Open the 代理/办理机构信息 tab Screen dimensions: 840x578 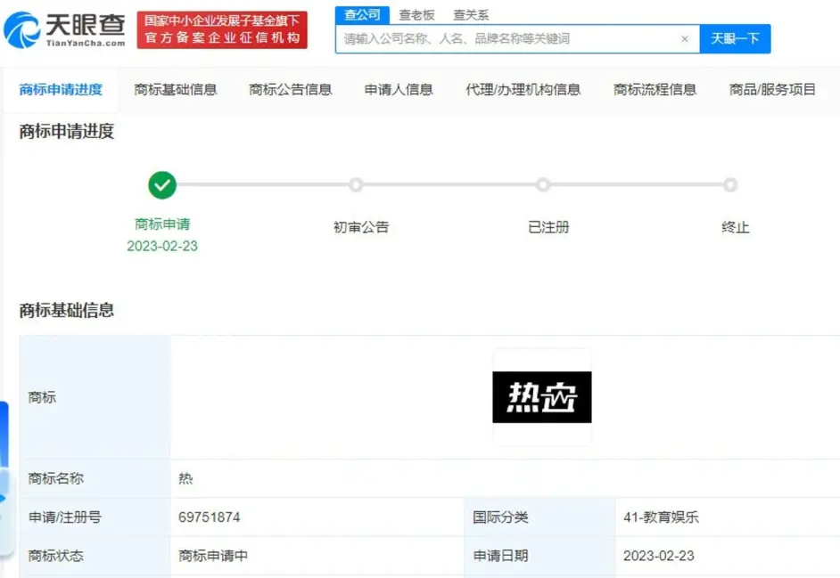(523, 89)
